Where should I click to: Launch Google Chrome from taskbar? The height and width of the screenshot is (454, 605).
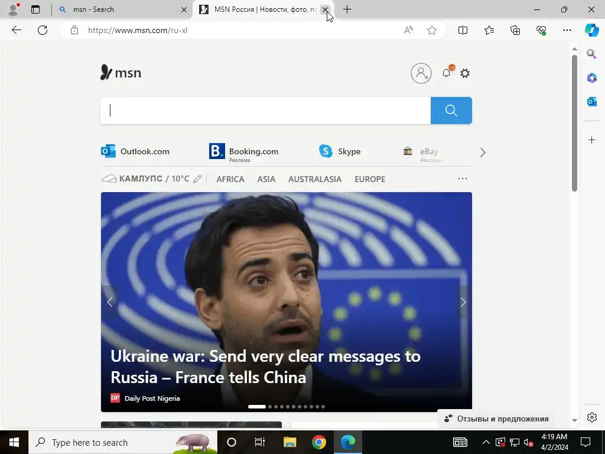point(318,442)
